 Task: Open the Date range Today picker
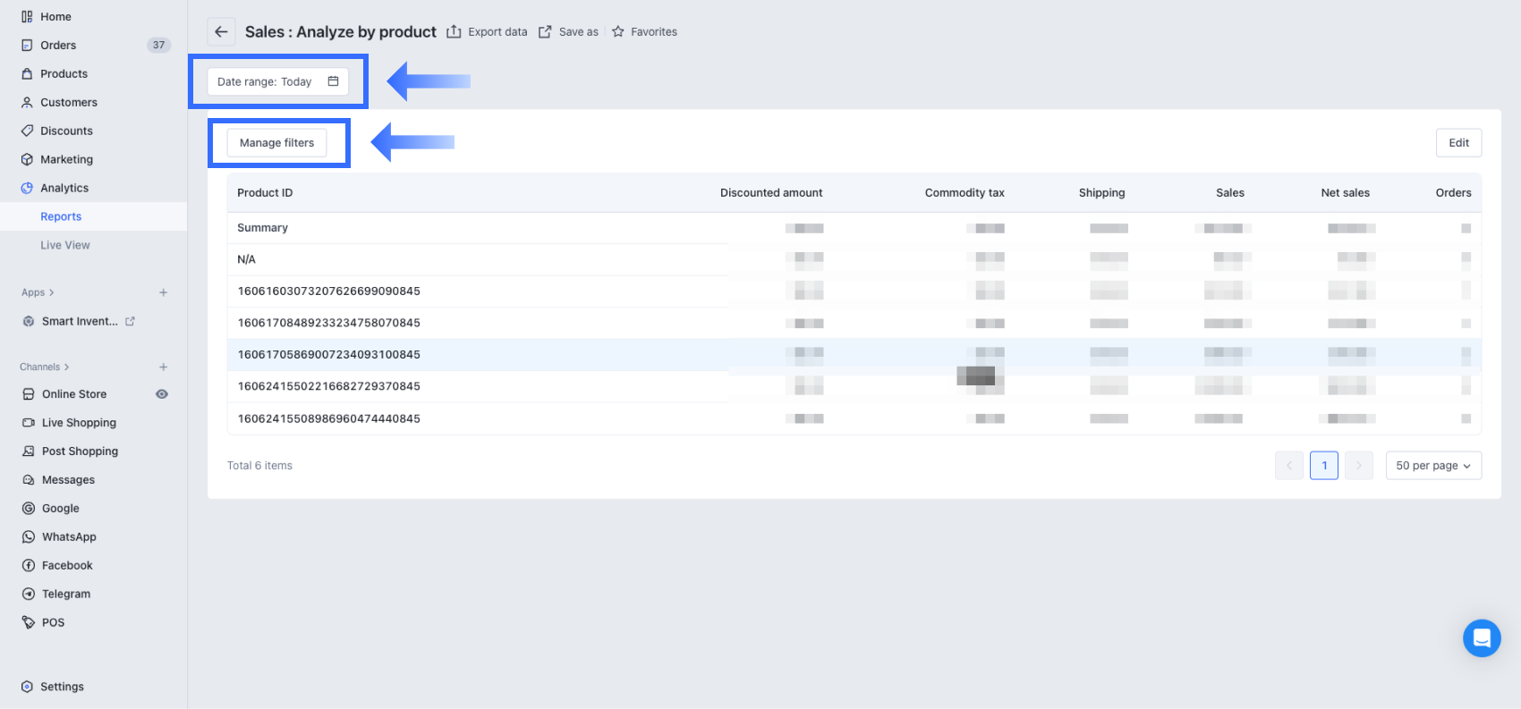(278, 81)
